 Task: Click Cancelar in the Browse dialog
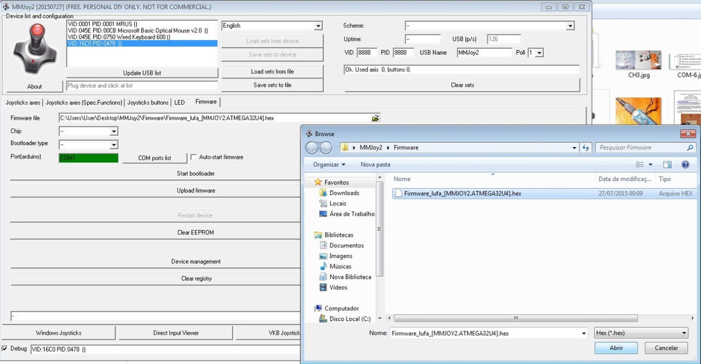point(666,348)
